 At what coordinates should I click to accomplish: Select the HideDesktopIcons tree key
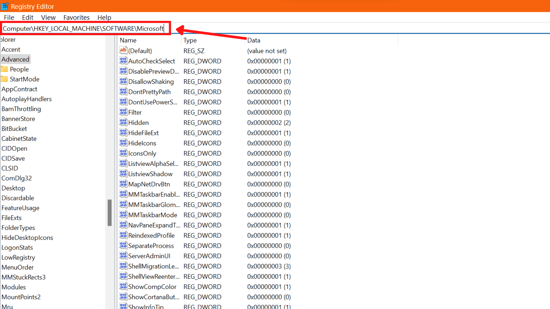click(27, 238)
